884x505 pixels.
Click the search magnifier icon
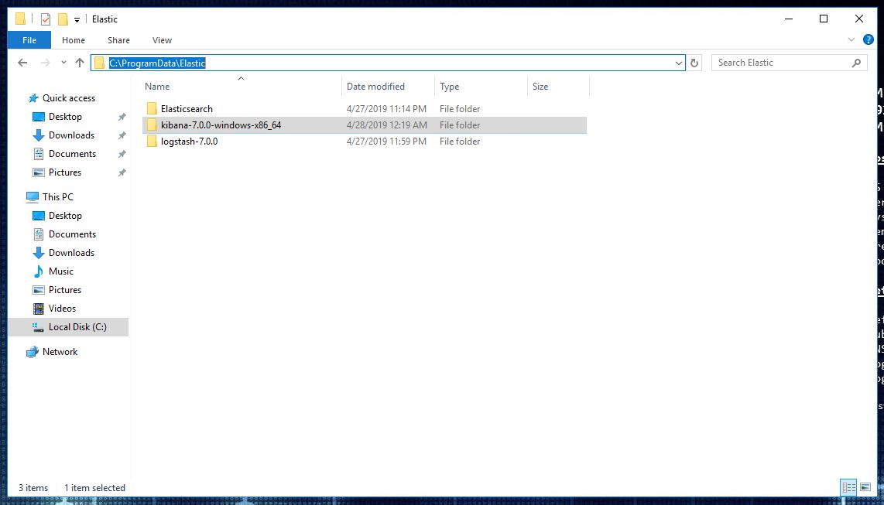tap(856, 63)
